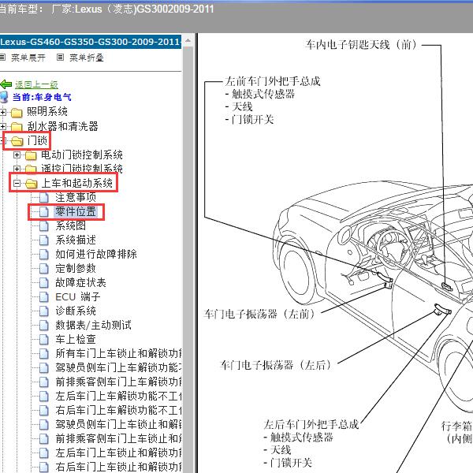The height and width of the screenshot is (473, 473).
Task: Select 上车和起动系统 tree item
Action: (x=77, y=183)
